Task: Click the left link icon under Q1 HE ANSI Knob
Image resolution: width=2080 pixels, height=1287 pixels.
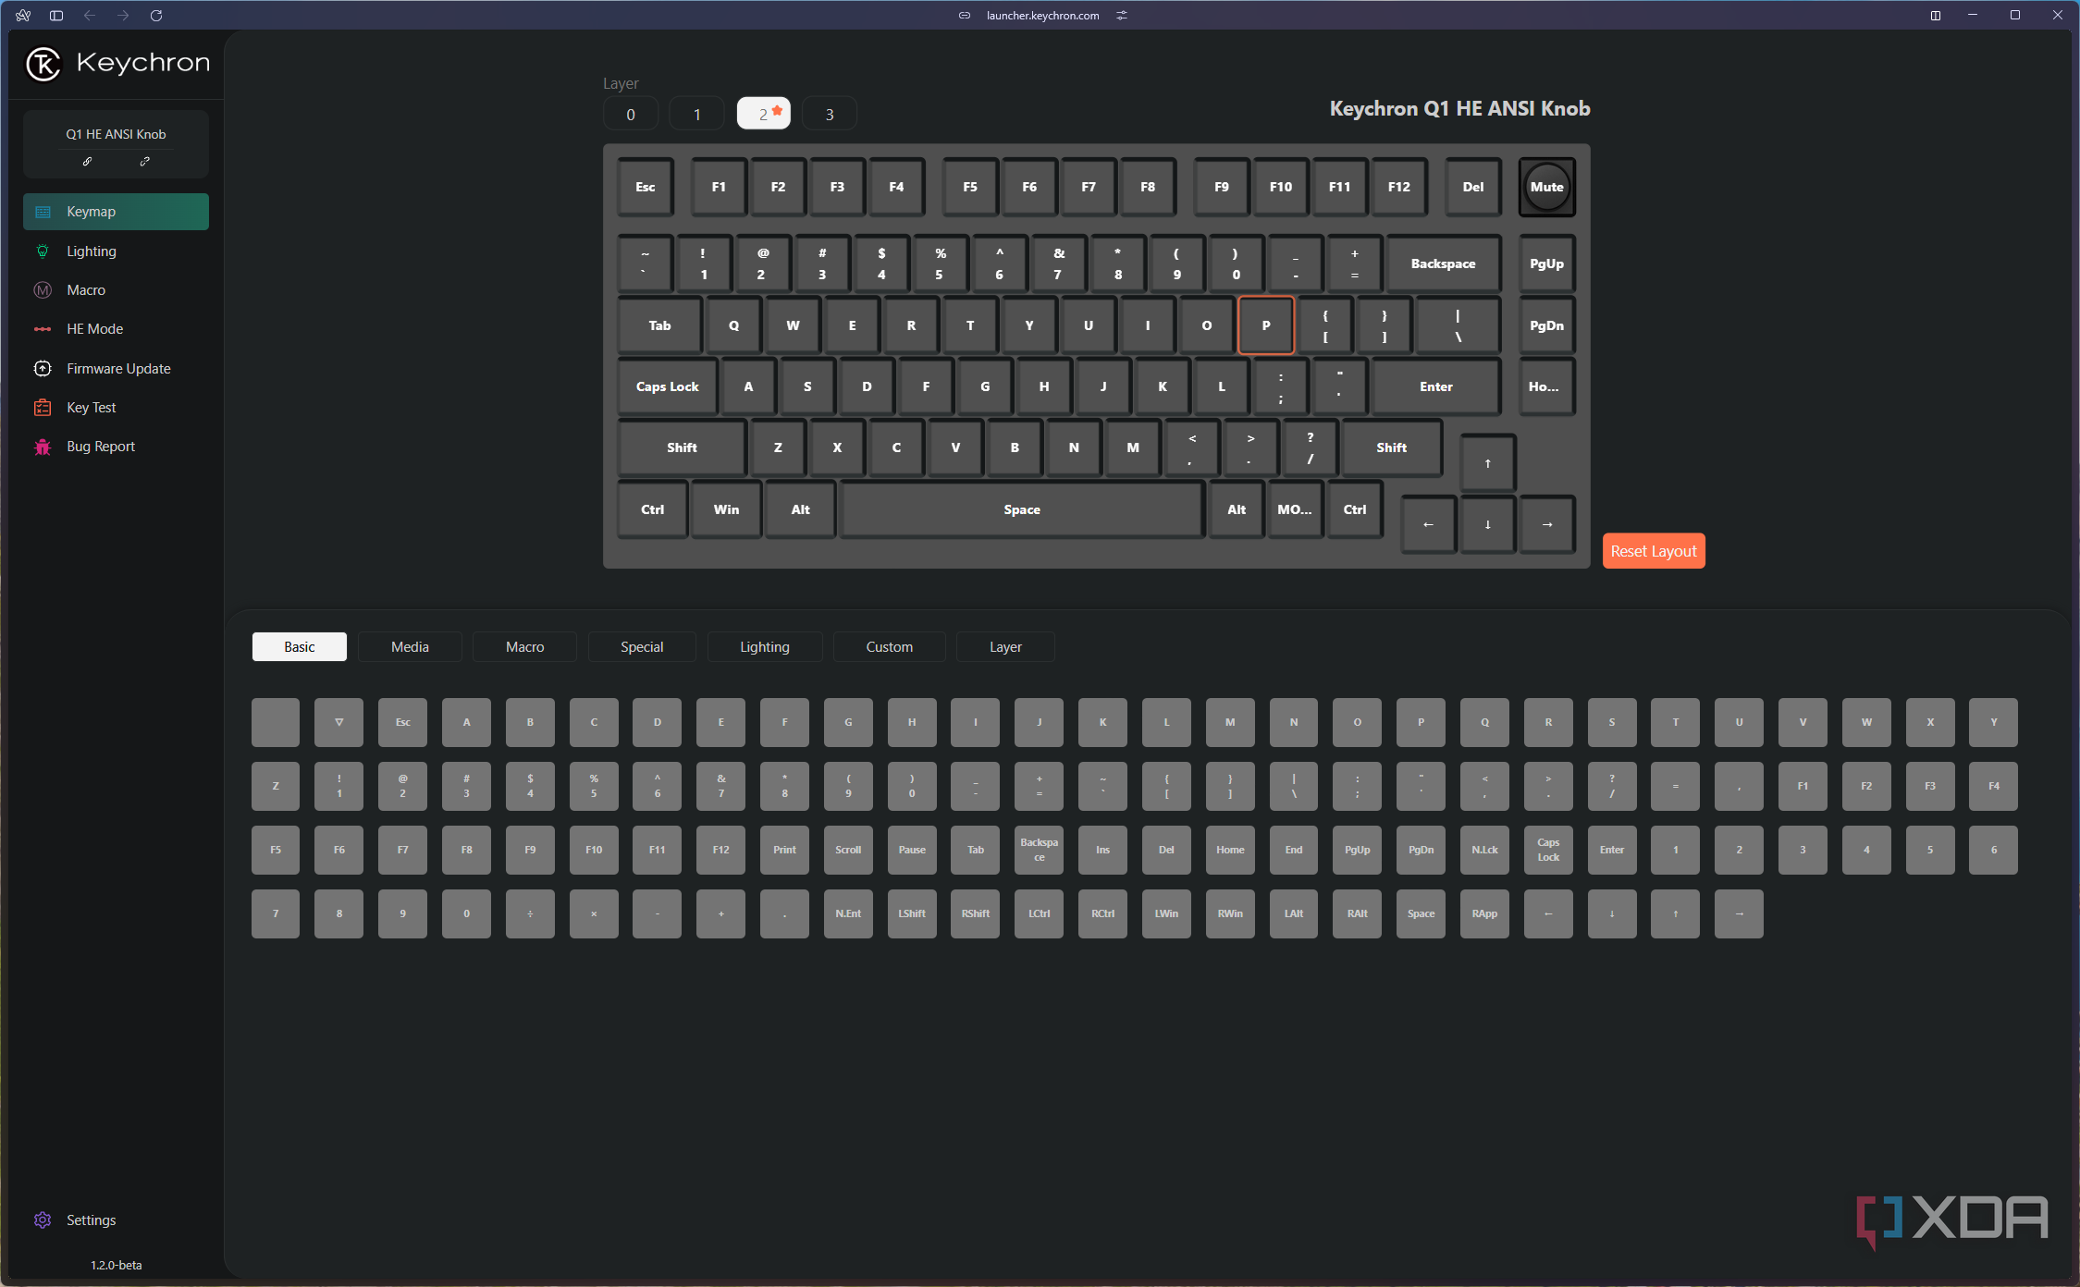Action: (87, 161)
